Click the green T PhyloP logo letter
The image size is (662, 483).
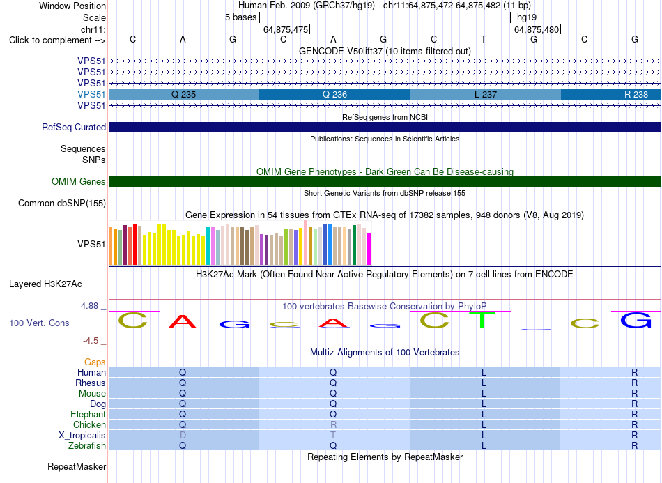[x=482, y=321]
